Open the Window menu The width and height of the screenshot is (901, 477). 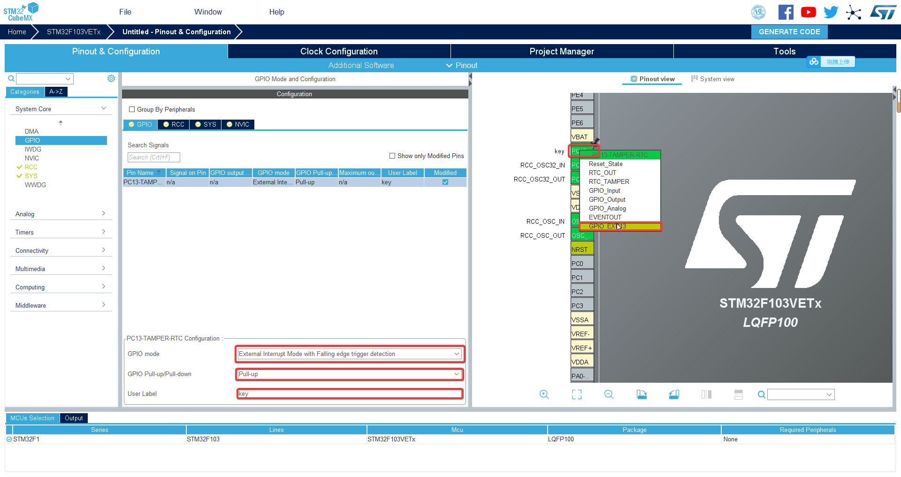[208, 12]
